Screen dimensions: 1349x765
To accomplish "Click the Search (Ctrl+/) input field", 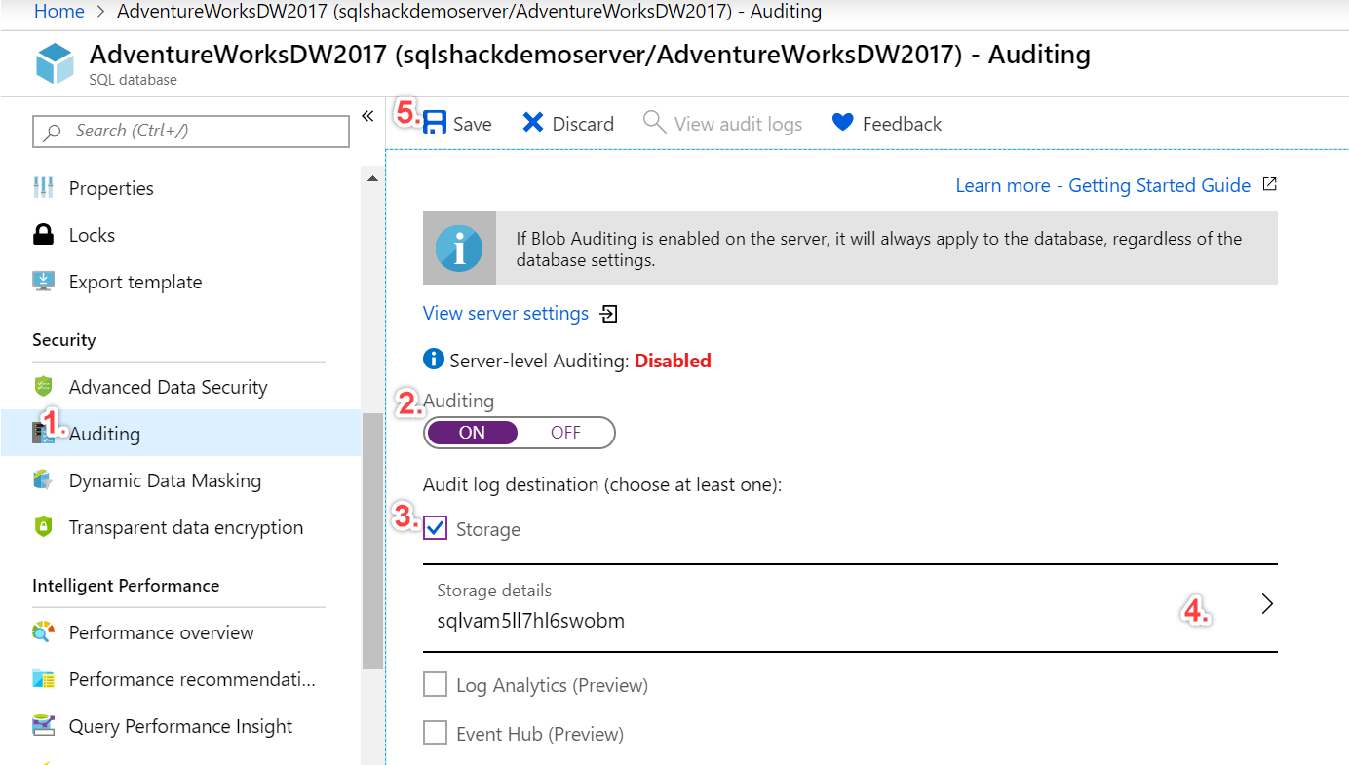I will coord(191,131).
